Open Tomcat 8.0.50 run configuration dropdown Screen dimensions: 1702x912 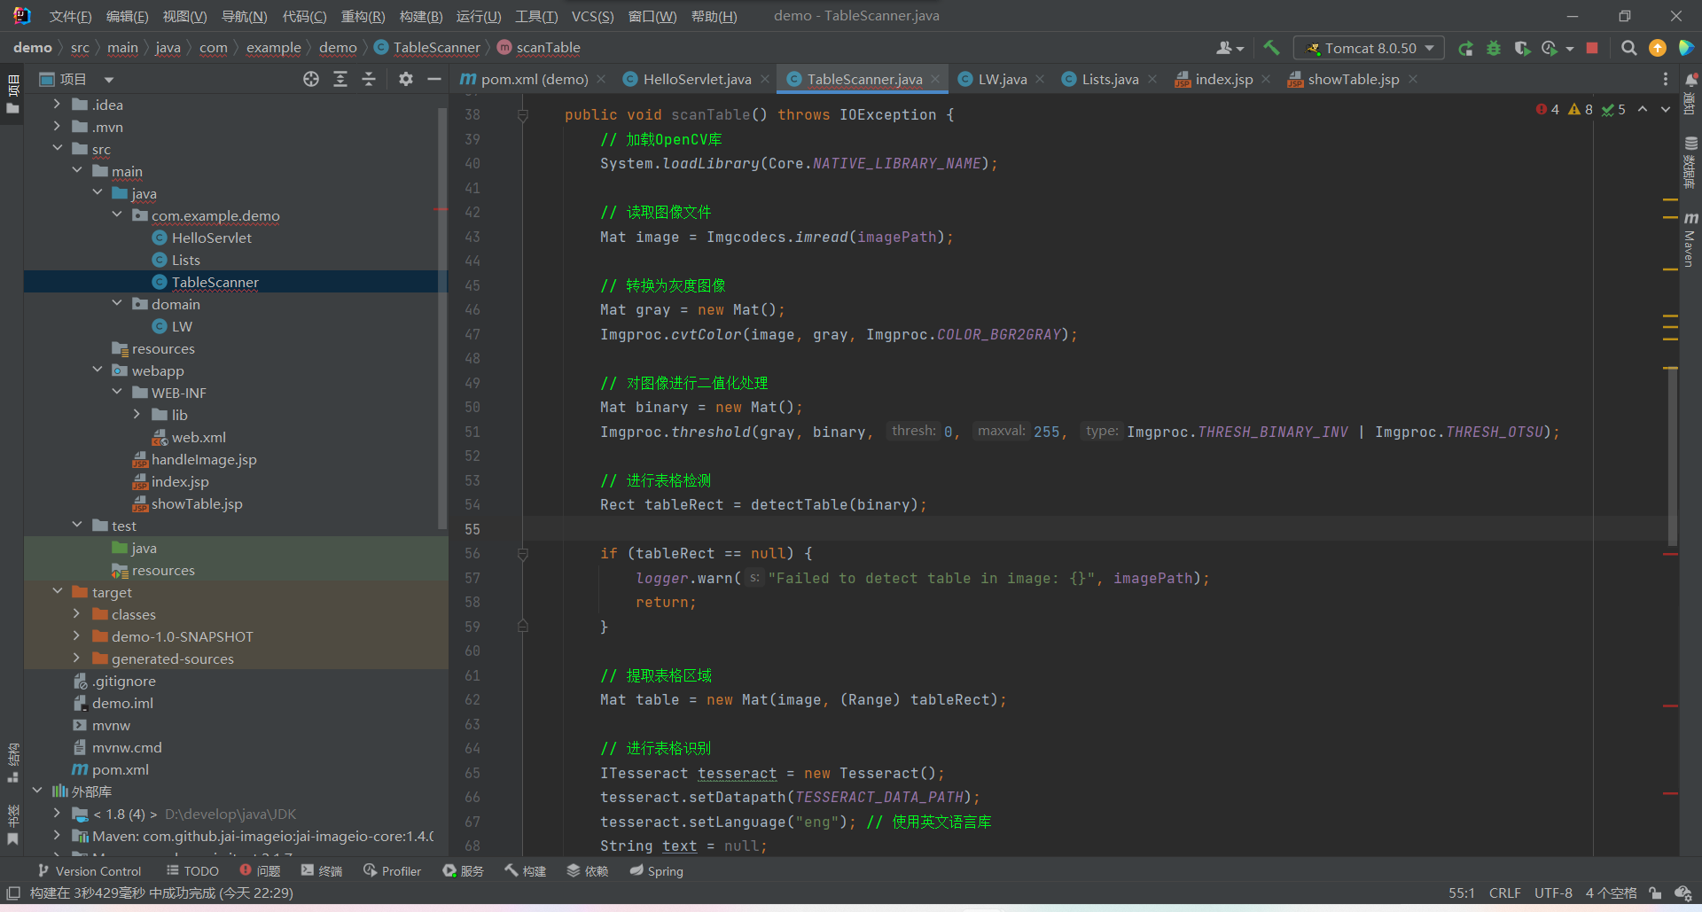[x=1369, y=48]
